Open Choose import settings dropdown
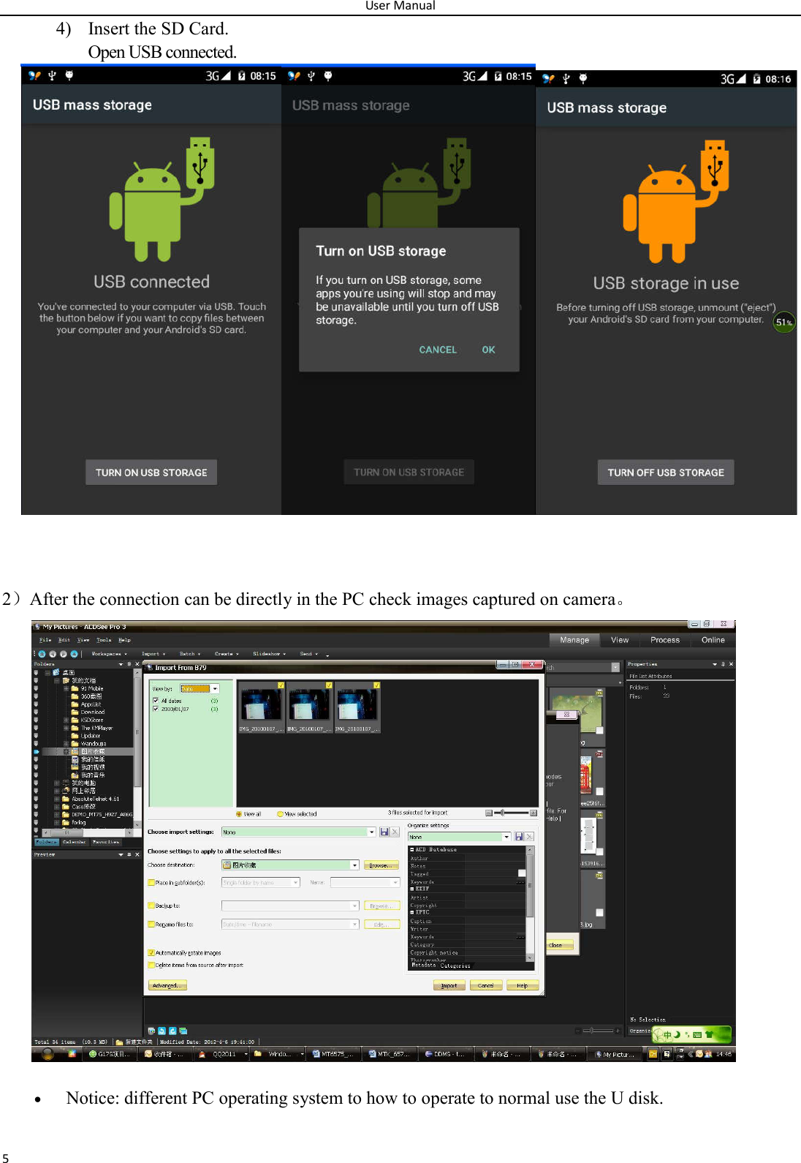The width and height of the screenshot is (801, 1163). pos(298,832)
